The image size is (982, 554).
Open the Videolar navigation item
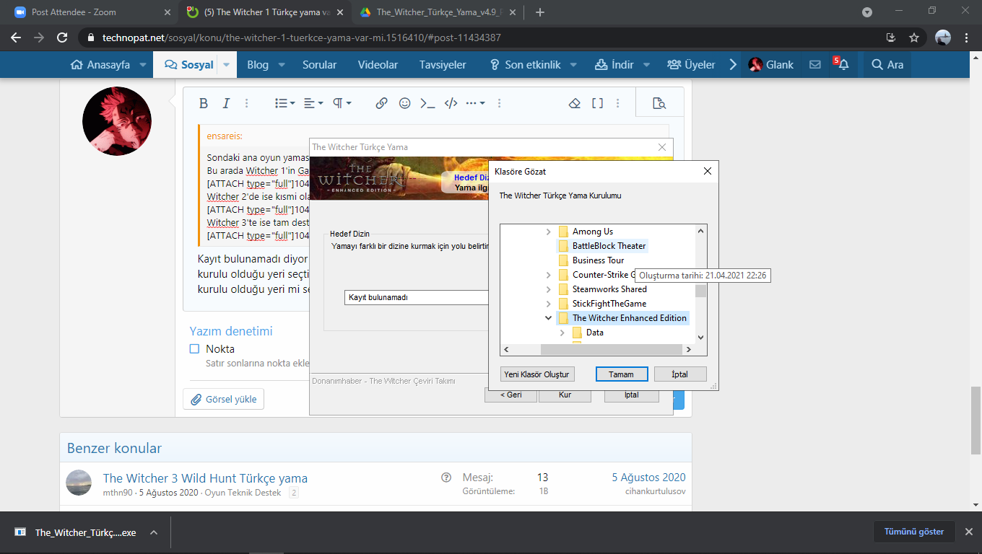point(378,65)
